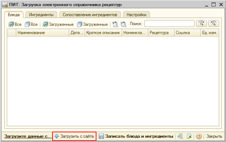This screenshot has height=142, width=226.
Task: Open help with the question mark icon
Action: pyautogui.click(x=199, y=136)
